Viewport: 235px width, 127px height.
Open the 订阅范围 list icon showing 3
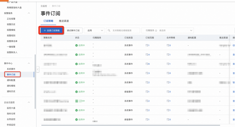tap(147, 73)
